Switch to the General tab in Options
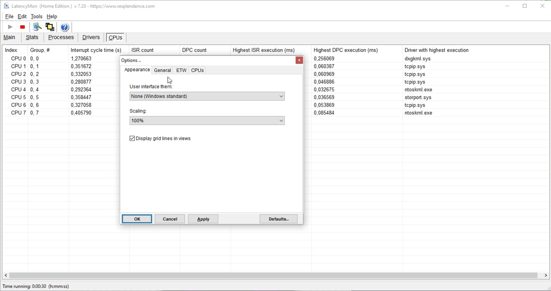 (162, 70)
